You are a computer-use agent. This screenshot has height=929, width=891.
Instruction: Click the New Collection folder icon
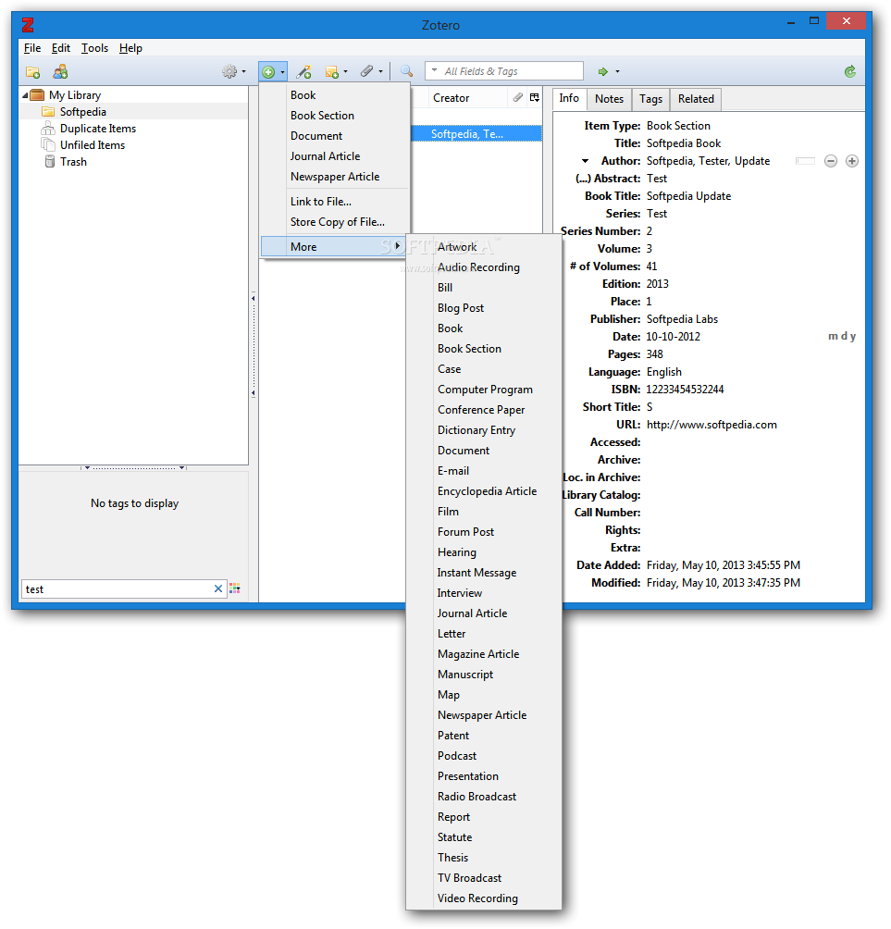pyautogui.click(x=32, y=72)
